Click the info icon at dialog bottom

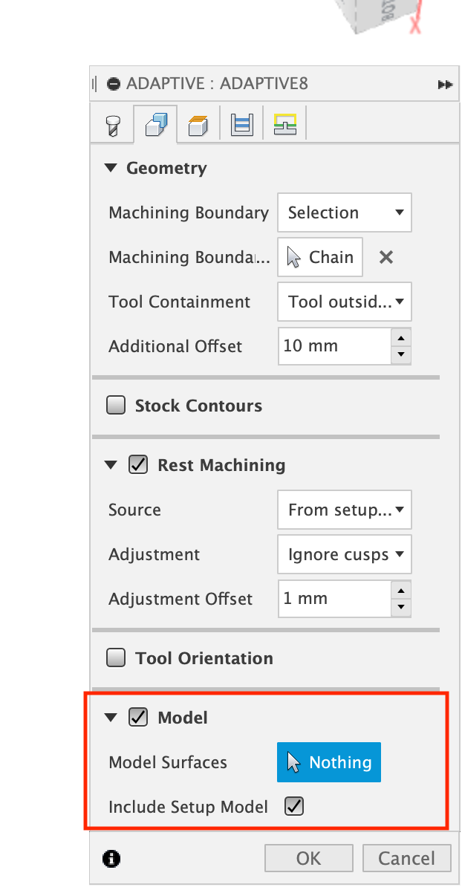(112, 859)
